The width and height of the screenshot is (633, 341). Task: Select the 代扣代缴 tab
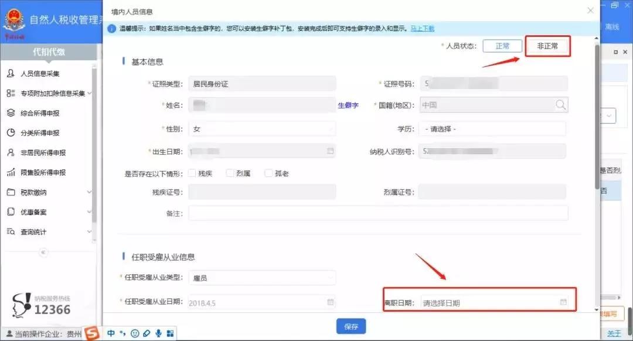click(x=49, y=52)
